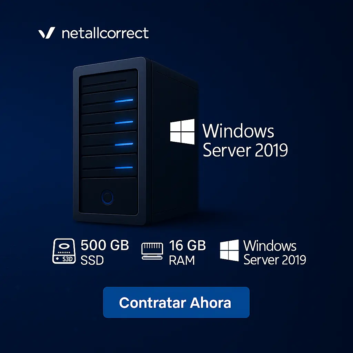This screenshot has height=353, width=353.
Task: Click the Contratar Ahora button
Action: (x=176, y=302)
